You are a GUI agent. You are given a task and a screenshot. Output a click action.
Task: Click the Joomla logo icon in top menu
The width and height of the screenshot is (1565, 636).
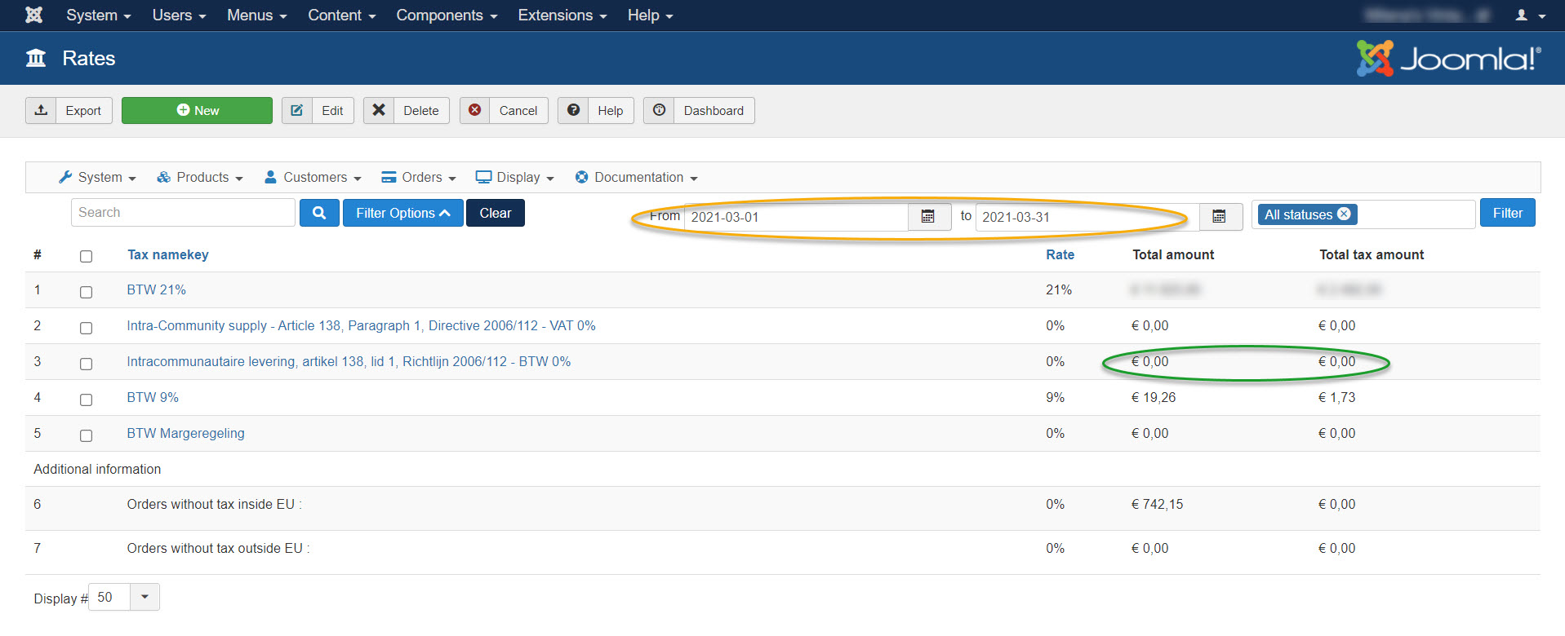tap(33, 15)
